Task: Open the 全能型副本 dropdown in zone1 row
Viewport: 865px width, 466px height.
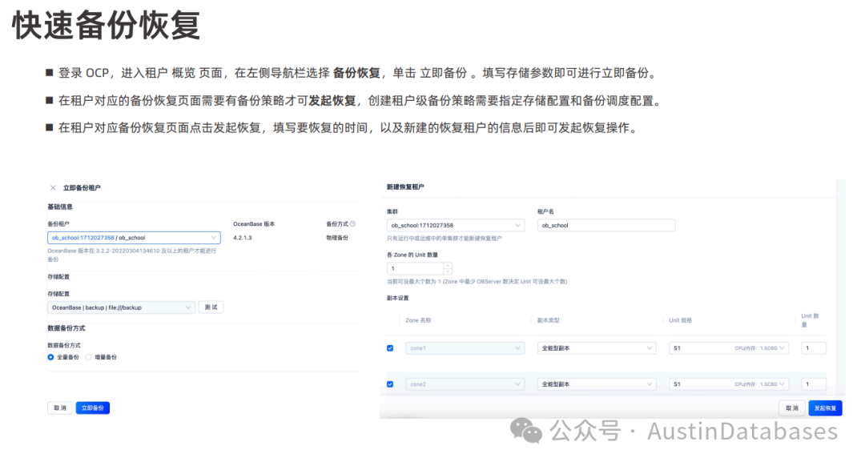Action: click(x=597, y=348)
